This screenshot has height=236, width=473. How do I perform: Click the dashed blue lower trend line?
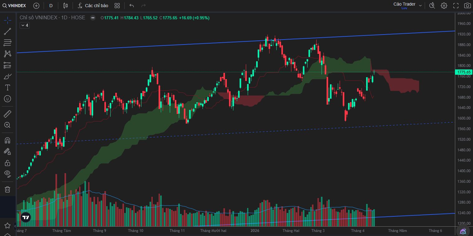click(236, 133)
